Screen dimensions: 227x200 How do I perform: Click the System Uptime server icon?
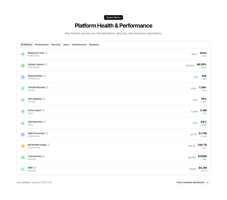pyautogui.click(x=23, y=66)
